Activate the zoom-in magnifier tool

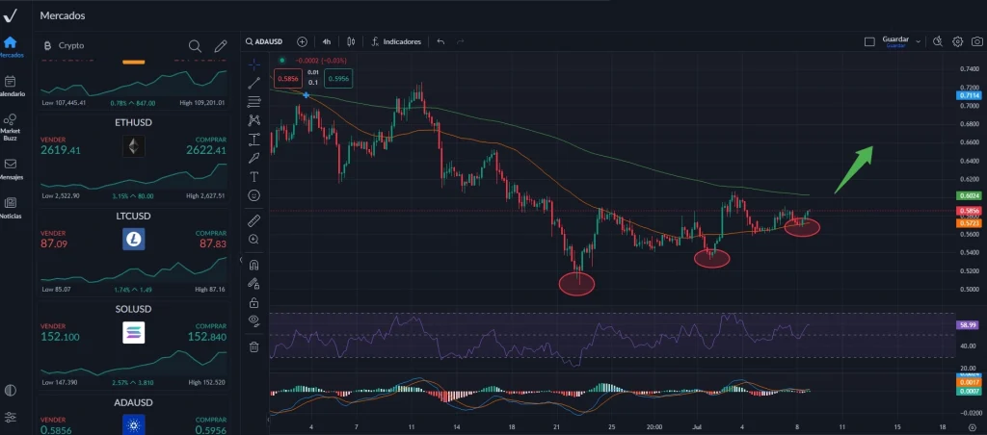point(254,240)
